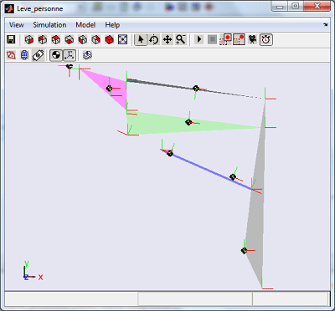Close the Leve_personne window
The width and height of the screenshot is (335, 311).
[317, 6]
